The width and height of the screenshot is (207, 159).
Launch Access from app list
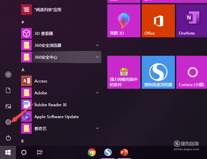(61, 81)
